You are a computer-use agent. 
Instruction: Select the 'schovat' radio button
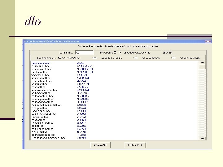point(173,58)
